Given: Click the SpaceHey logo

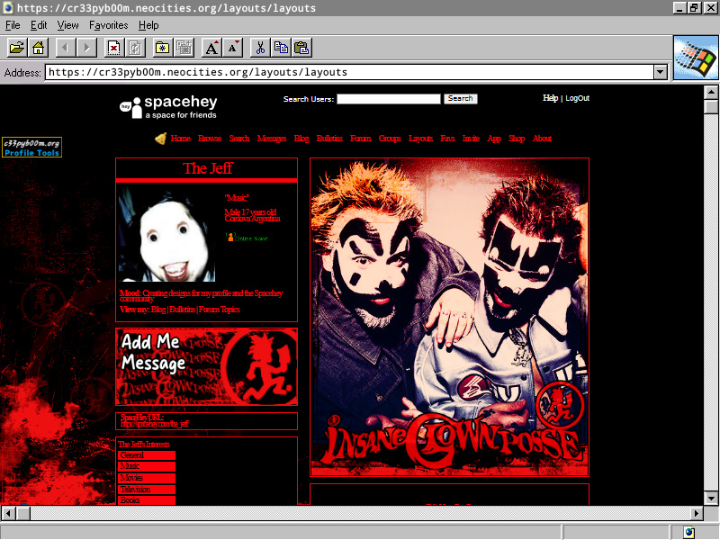Looking at the screenshot, I should coord(168,107).
